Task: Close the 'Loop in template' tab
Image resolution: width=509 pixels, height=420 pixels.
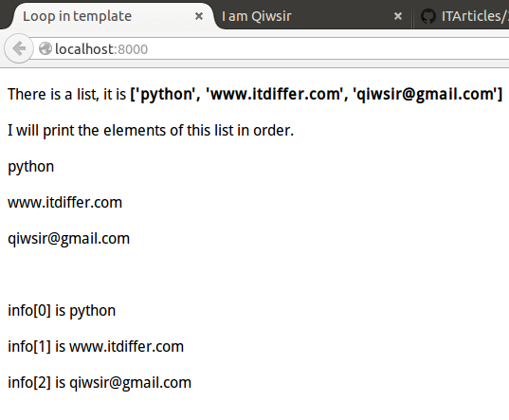Action: [x=199, y=16]
